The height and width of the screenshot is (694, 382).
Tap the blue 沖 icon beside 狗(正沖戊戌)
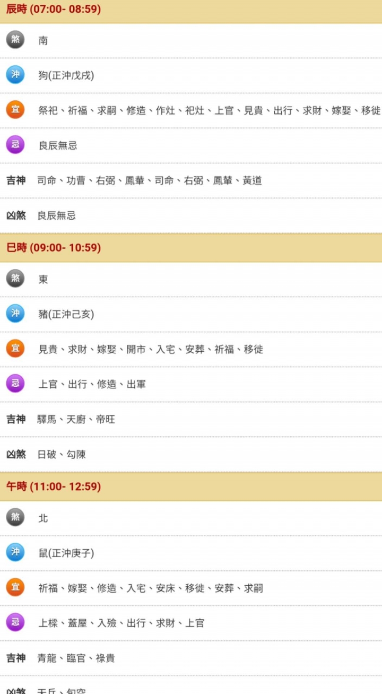[15, 75]
